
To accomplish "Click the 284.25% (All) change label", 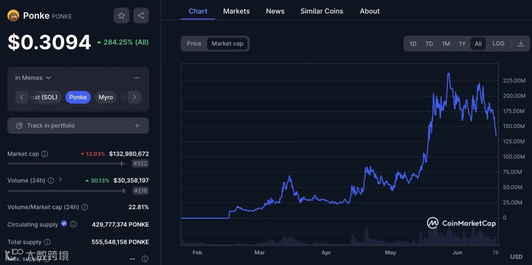I will point(123,42).
